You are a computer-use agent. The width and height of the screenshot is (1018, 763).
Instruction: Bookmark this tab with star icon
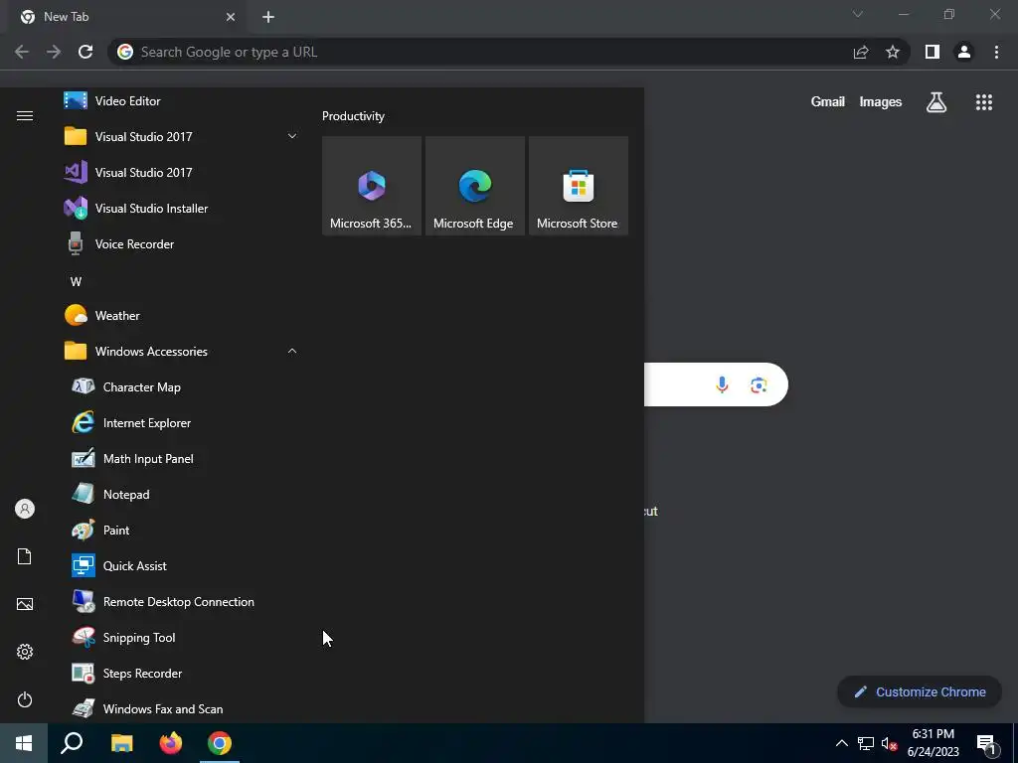click(893, 52)
